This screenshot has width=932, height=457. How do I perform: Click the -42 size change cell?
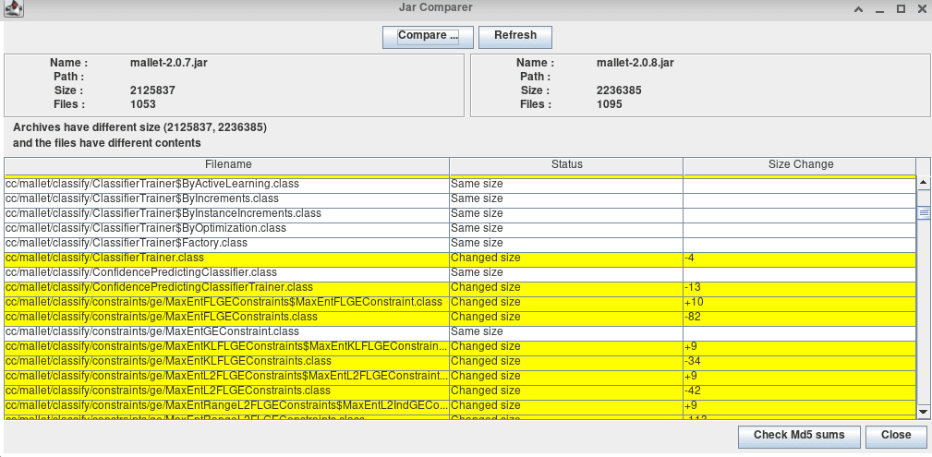(800, 391)
